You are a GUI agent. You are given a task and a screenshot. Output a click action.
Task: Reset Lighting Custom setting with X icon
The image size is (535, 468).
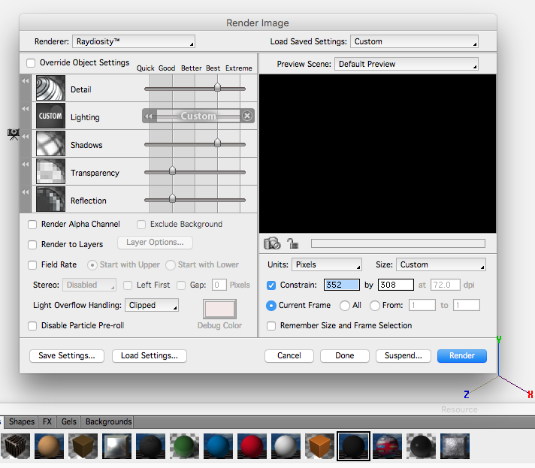coord(247,116)
